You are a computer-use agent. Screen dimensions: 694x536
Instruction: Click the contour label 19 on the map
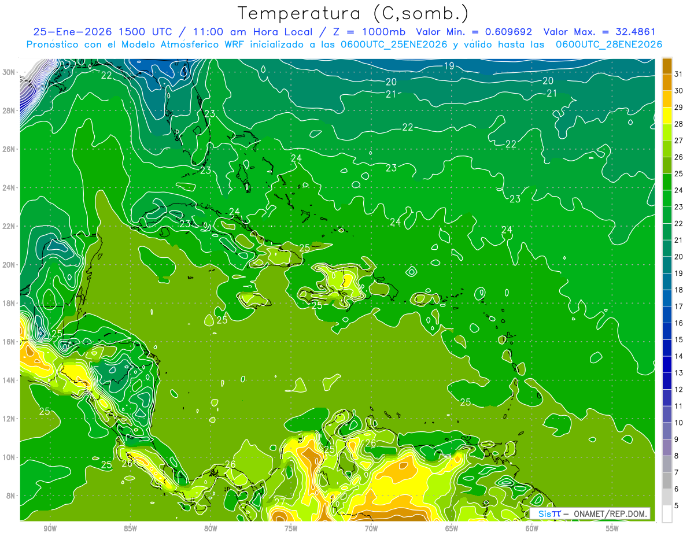449,66
